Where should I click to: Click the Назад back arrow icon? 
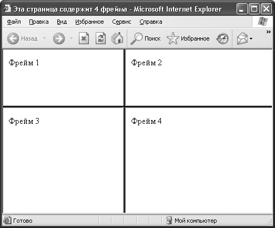coord(13,38)
